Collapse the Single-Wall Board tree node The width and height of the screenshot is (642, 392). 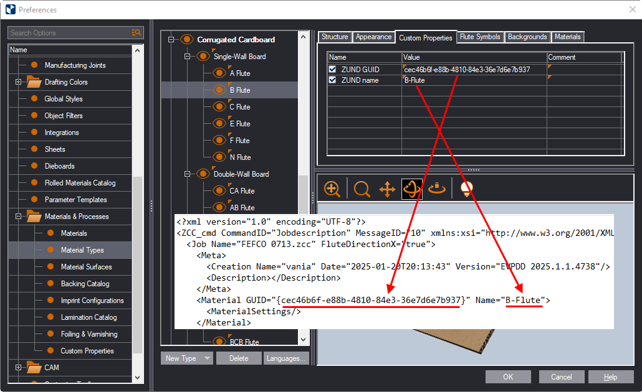click(187, 57)
